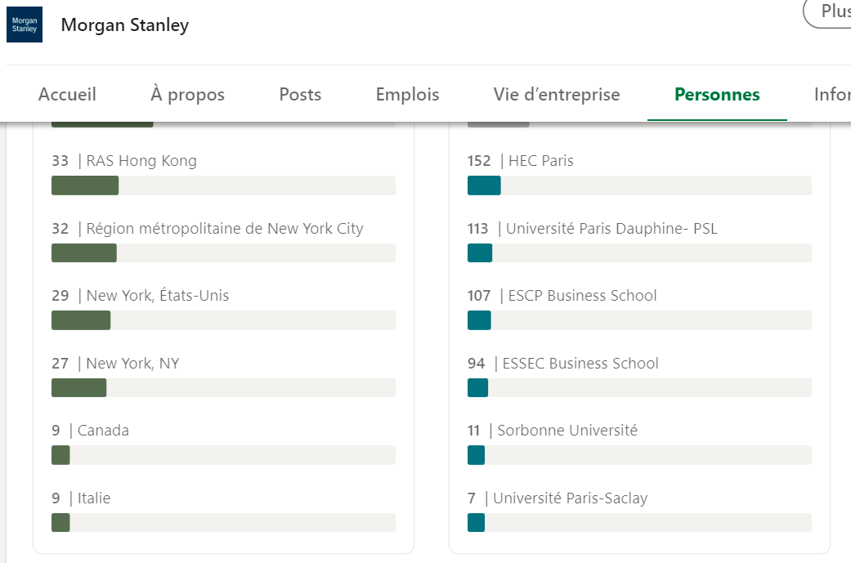Filter by HEC Paris school bar
The height and width of the screenshot is (563, 851).
(639, 185)
